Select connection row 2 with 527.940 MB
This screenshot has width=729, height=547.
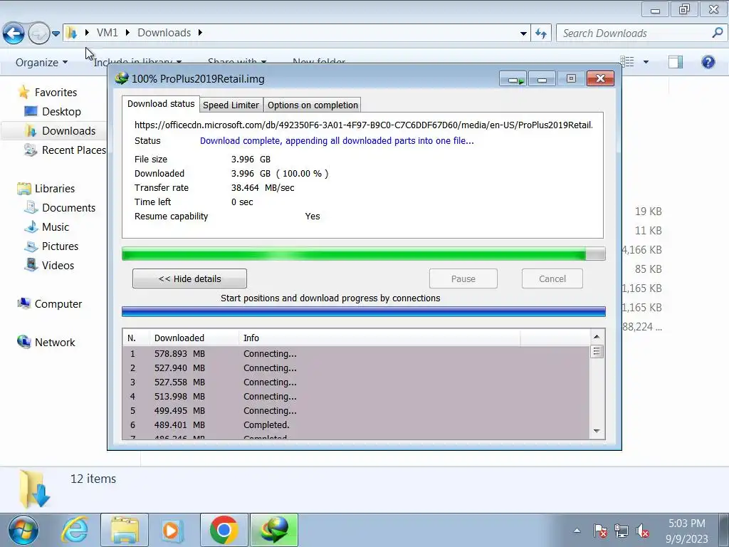(356, 368)
